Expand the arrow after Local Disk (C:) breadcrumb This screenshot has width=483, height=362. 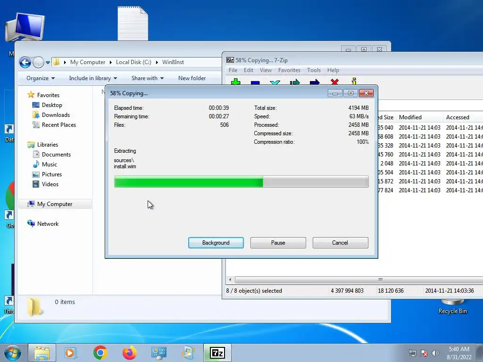(x=157, y=63)
